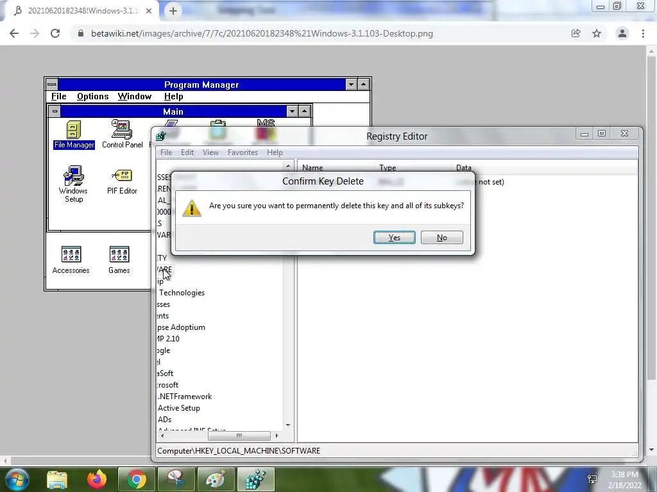Select the .NETFramework key in tree
The height and width of the screenshot is (492, 657).
pos(185,396)
